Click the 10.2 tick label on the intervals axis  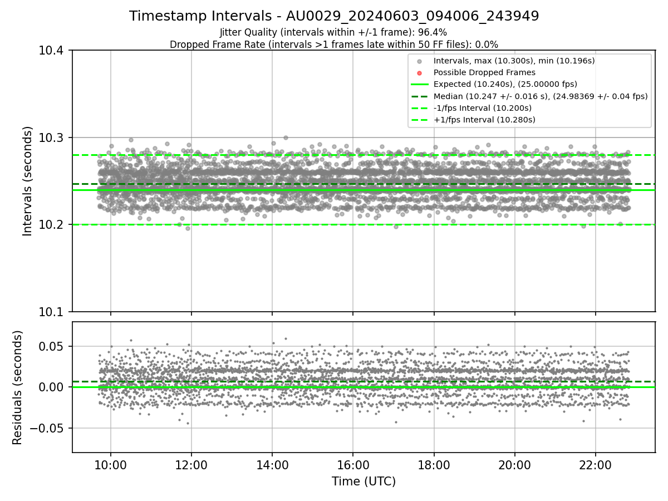coord(52,225)
